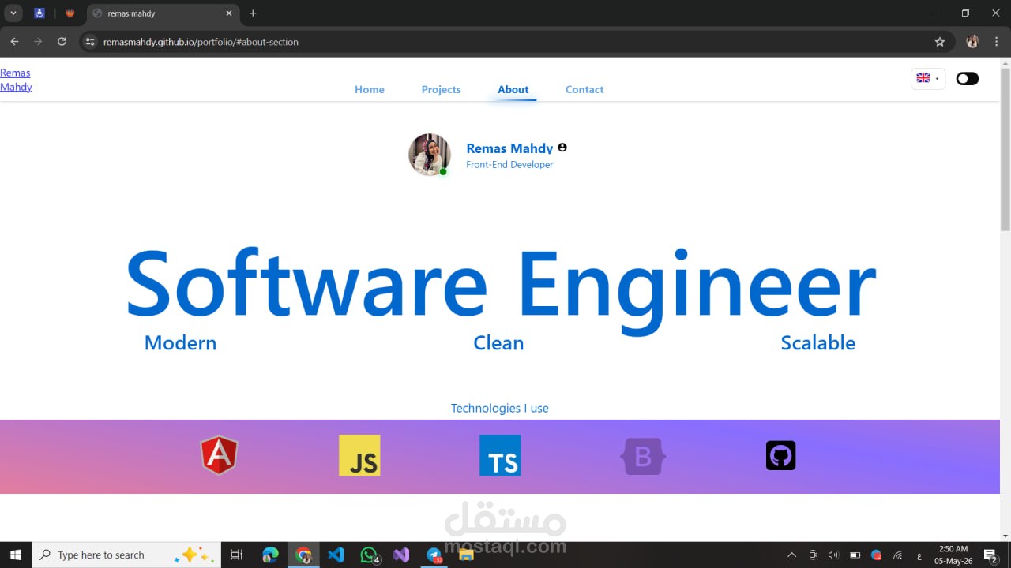The image size is (1011, 568).
Task: Open File Explorer from the taskbar
Action: click(x=466, y=555)
